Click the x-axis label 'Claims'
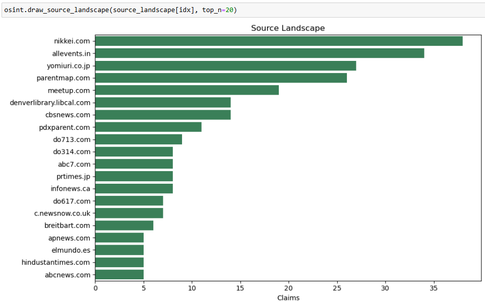 click(x=288, y=297)
